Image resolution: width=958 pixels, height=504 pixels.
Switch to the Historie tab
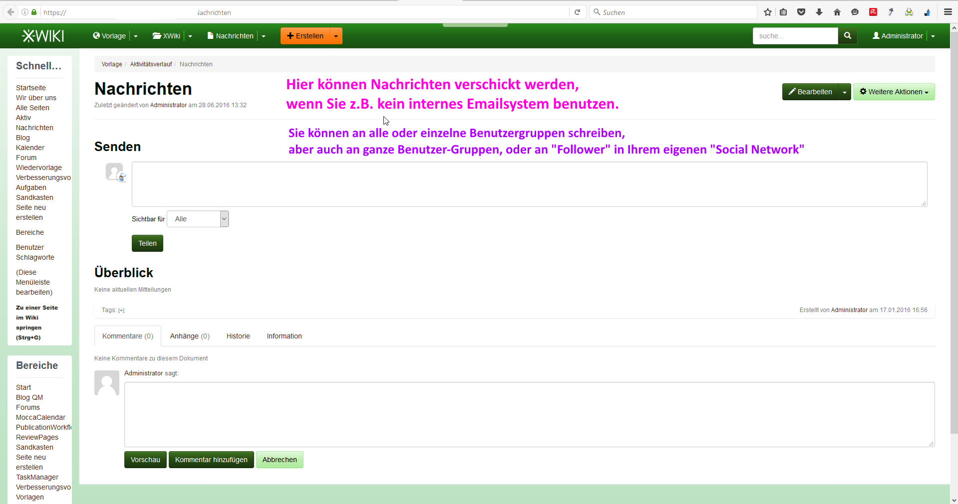[238, 336]
